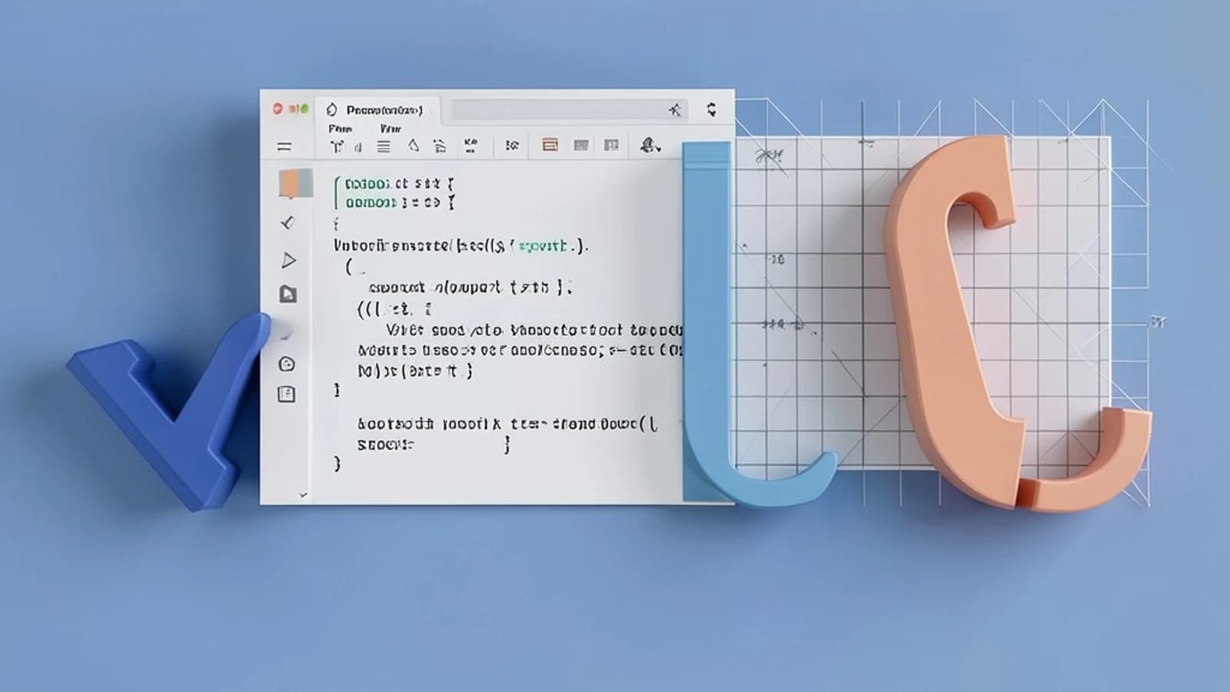Viewport: 1230px width, 692px height.
Task: Click into the grey address bar
Action: tap(569, 110)
